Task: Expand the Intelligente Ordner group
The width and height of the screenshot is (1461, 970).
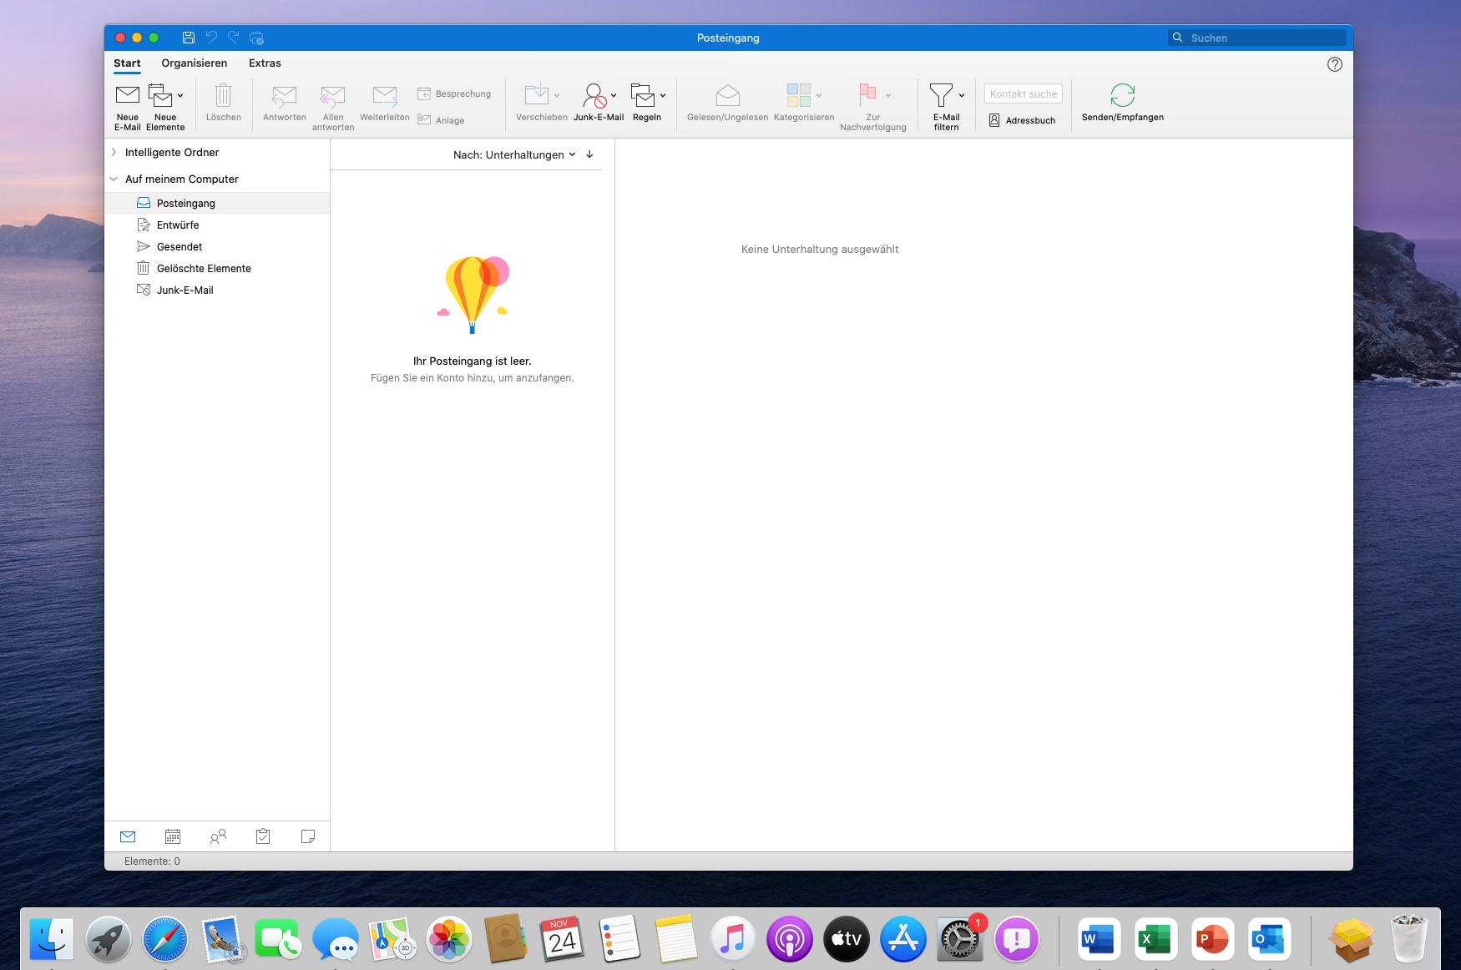Action: pos(114,152)
